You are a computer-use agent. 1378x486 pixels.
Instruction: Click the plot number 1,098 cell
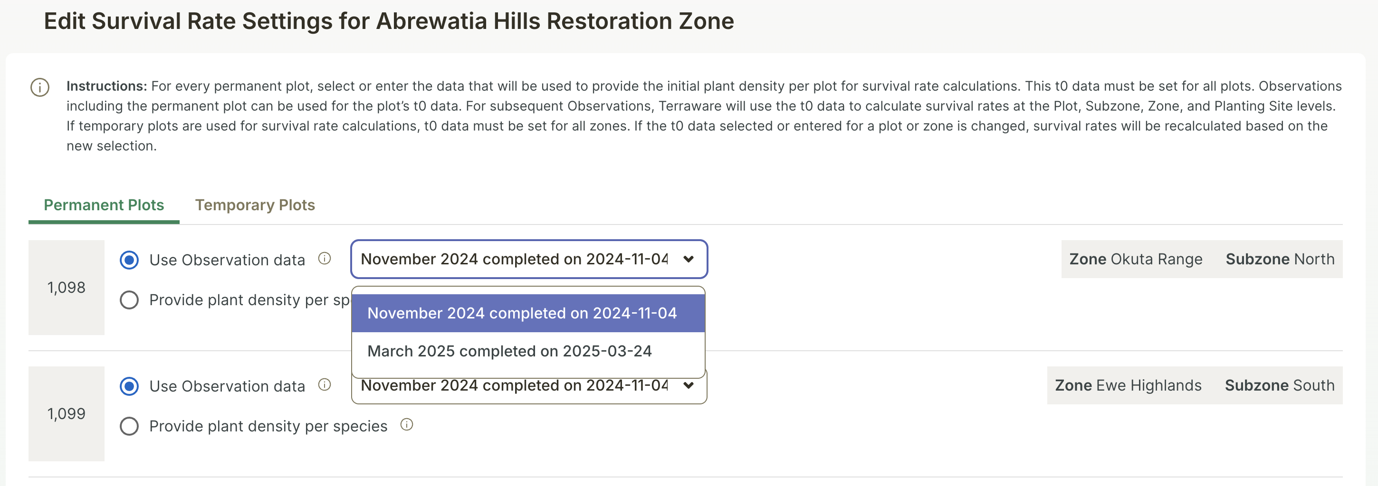(67, 287)
